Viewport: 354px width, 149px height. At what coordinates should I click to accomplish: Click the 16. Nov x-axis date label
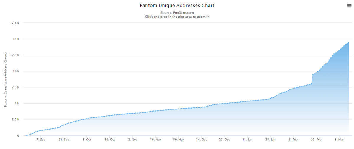pyautogui.click(x=156, y=140)
